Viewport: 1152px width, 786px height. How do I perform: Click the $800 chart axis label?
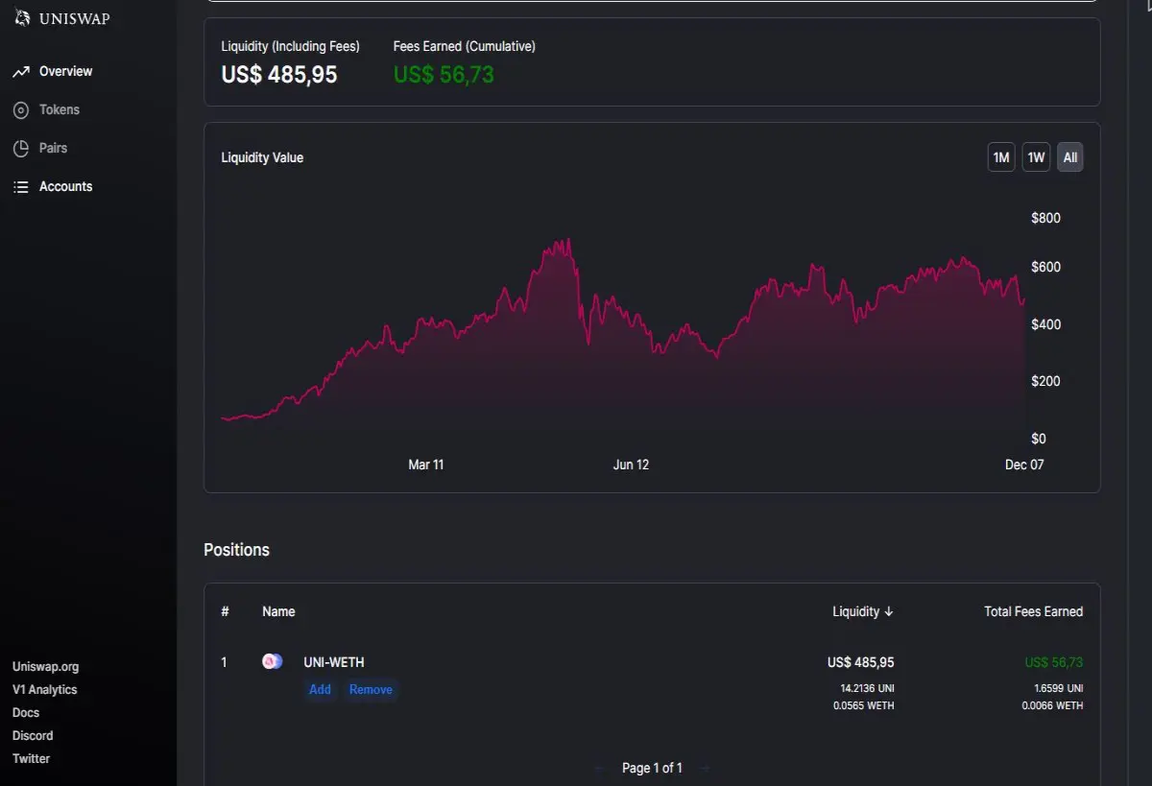(1045, 219)
